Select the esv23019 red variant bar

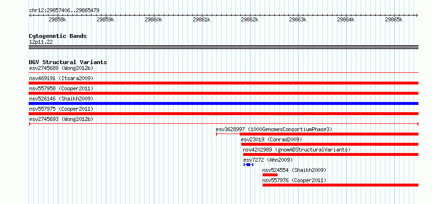click(x=330, y=144)
